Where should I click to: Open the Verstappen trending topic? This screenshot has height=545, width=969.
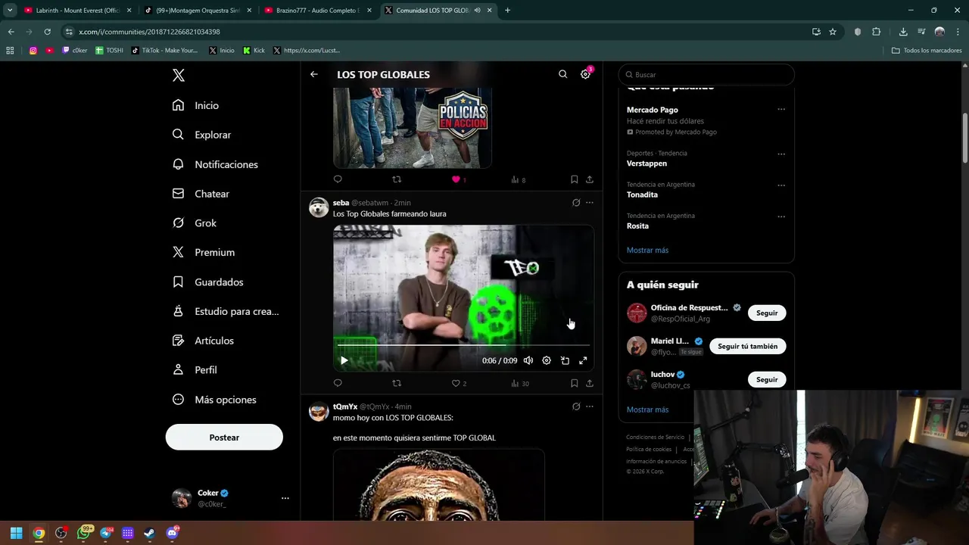[x=647, y=163]
